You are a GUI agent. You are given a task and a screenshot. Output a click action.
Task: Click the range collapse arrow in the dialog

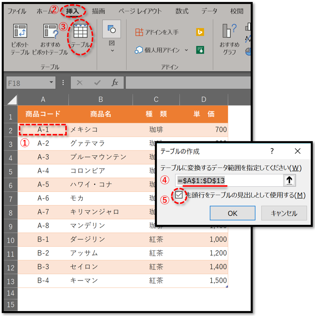coord(290,180)
